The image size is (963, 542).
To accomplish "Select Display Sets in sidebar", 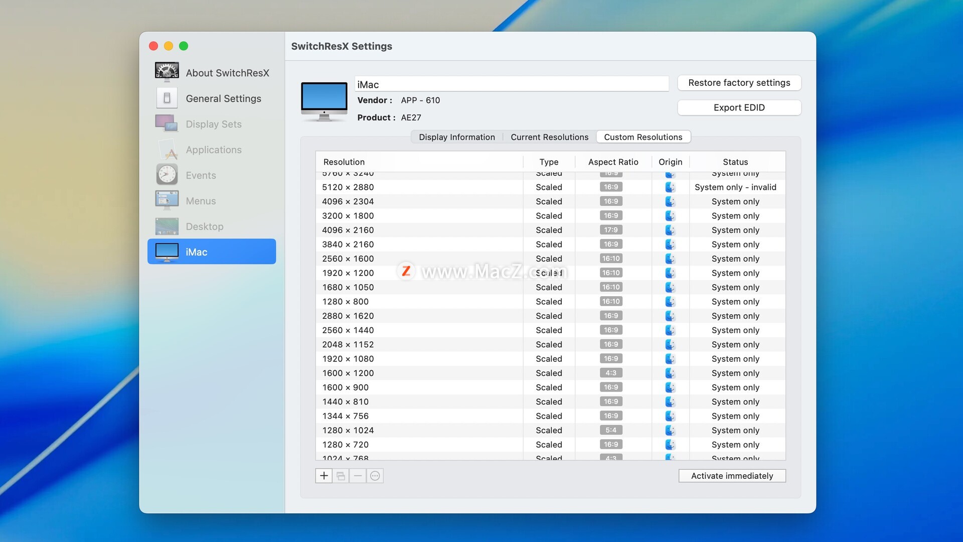I will 212,124.
